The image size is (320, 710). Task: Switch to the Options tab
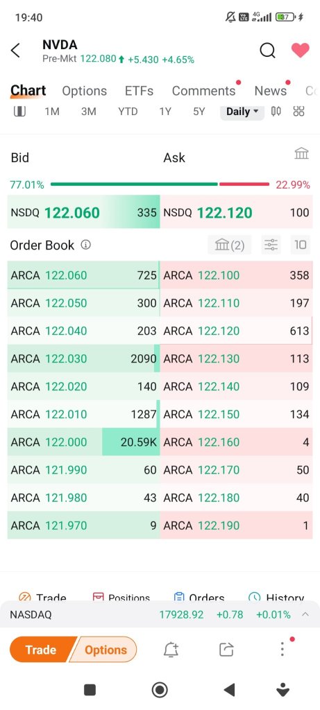point(84,91)
